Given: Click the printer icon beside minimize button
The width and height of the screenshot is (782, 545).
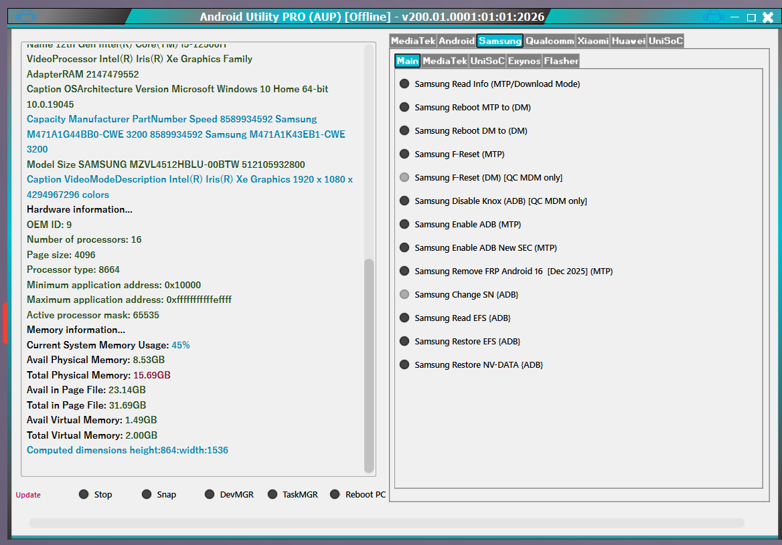Looking at the screenshot, I should pyautogui.click(x=714, y=17).
